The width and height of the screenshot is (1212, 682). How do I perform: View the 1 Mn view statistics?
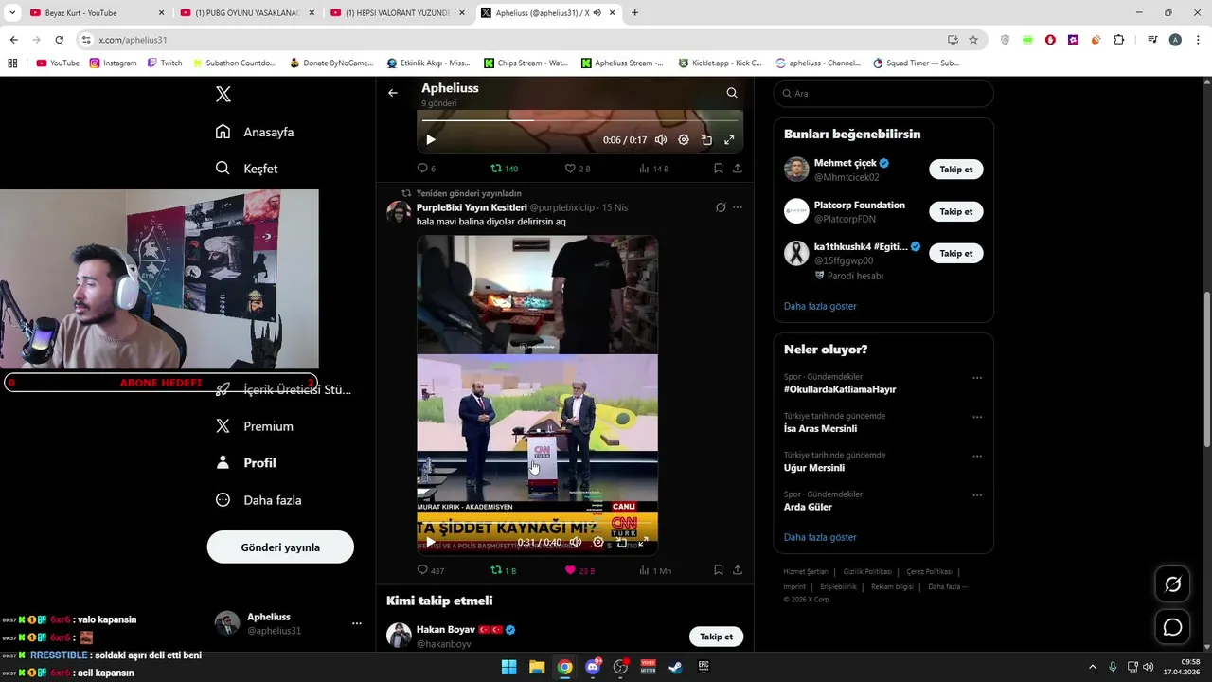tap(655, 570)
